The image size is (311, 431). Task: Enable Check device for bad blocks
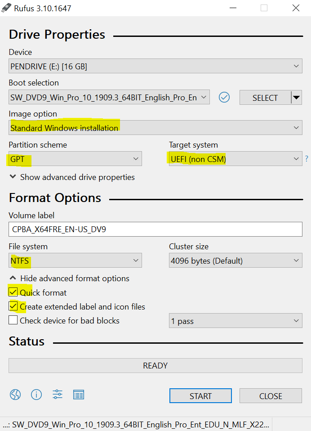pos(13,321)
